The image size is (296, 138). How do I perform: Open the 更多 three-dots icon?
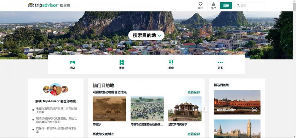coord(220,62)
